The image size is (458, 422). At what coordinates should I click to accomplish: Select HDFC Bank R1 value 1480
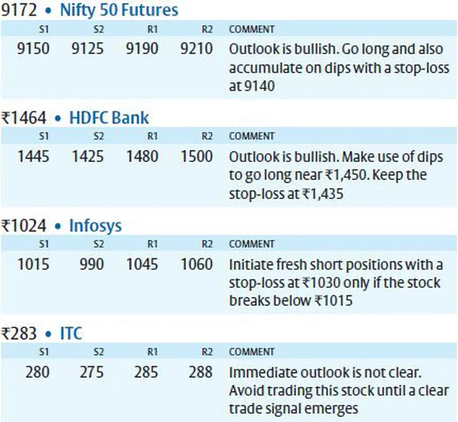coord(142,157)
